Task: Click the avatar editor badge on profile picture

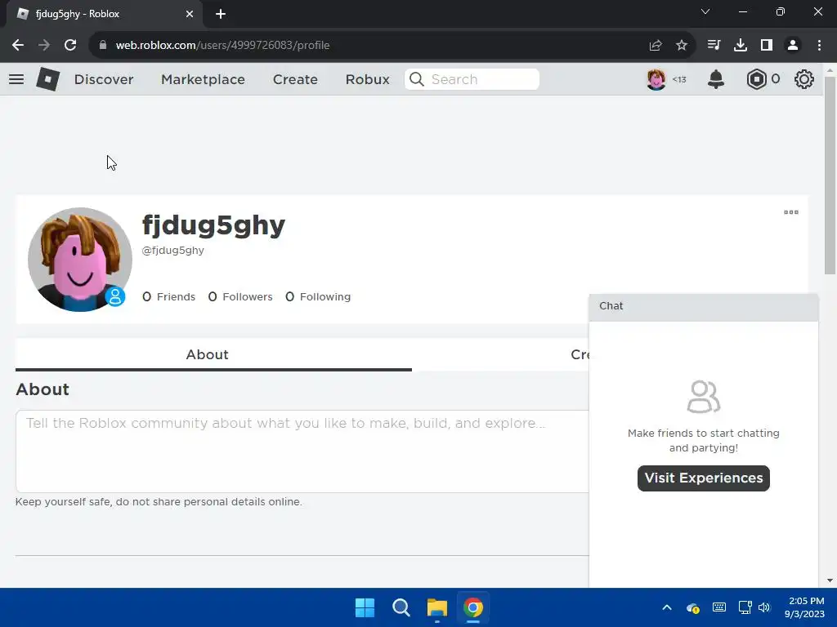Action: click(x=115, y=296)
